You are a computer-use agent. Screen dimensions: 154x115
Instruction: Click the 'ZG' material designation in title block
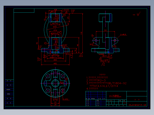coord(110,96)
